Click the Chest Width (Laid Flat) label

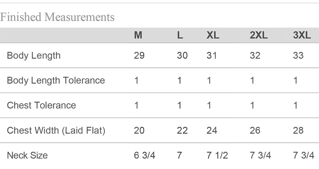[56, 130]
